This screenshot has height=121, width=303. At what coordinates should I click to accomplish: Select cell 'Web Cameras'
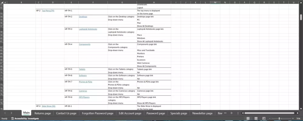click(154, 63)
